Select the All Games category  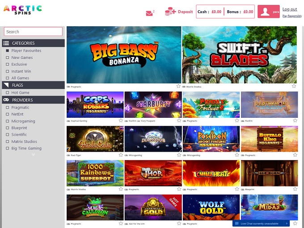(x=20, y=78)
